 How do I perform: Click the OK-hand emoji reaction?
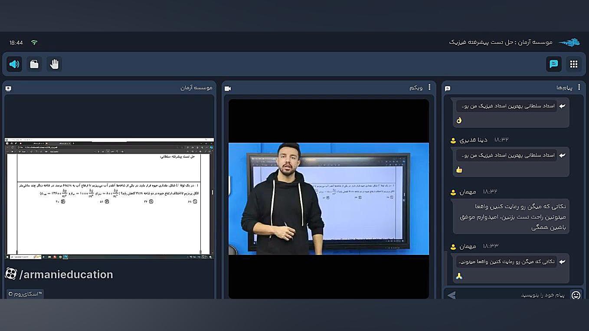click(x=459, y=120)
